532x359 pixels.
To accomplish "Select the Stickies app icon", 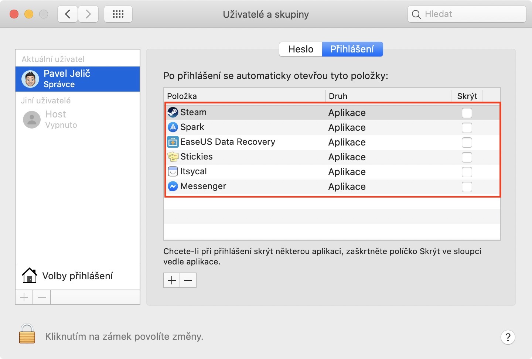I will (x=173, y=157).
